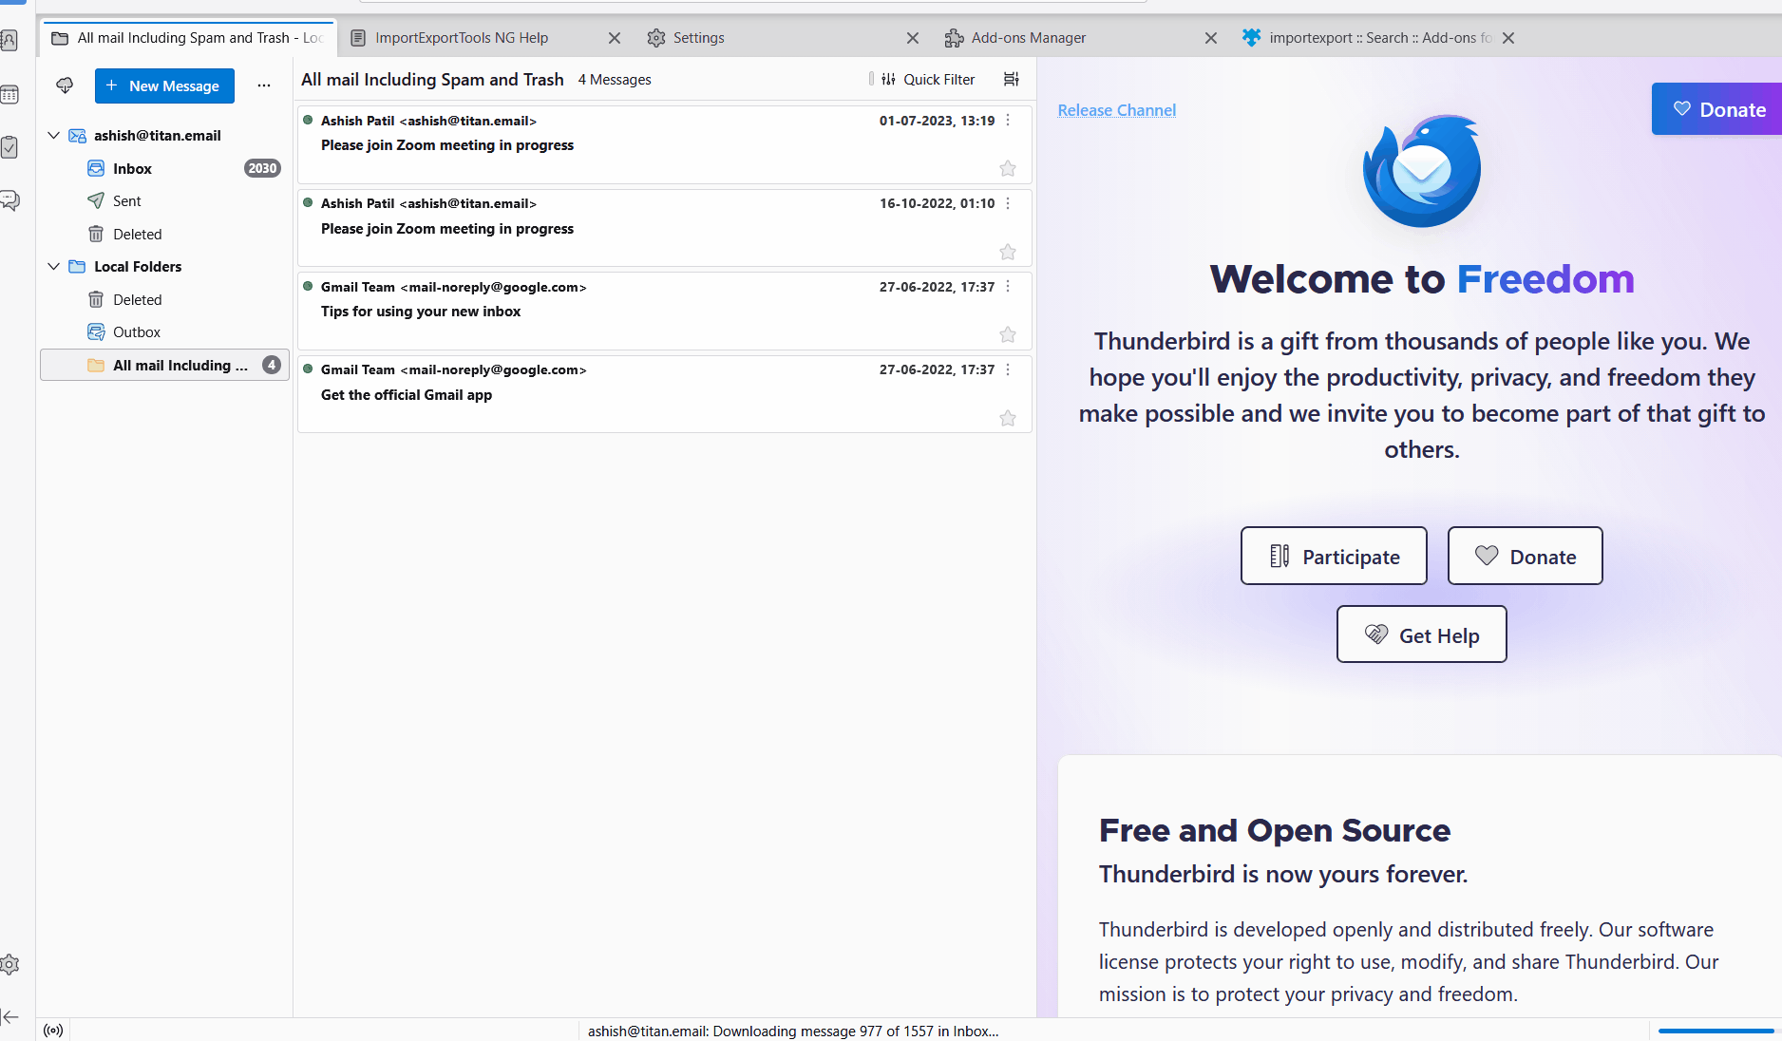Star the 01-07-2023 Zoom meeting message
The image size is (1782, 1041).
(1008, 169)
